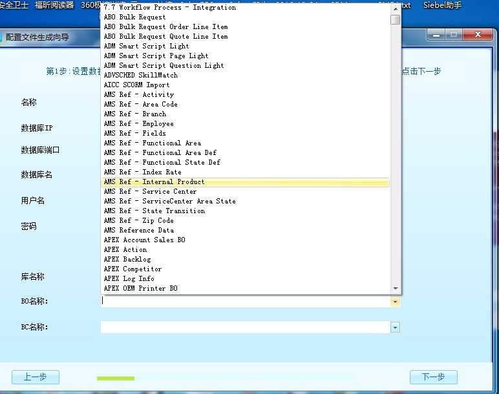Choose 'AMS Ref - Fields' item

pyautogui.click(x=245, y=133)
